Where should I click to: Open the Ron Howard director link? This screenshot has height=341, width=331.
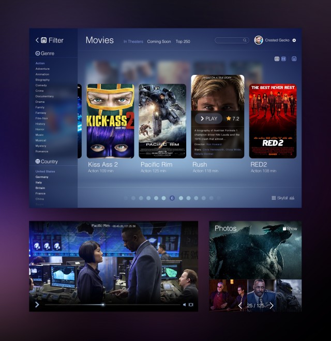(x=214, y=144)
